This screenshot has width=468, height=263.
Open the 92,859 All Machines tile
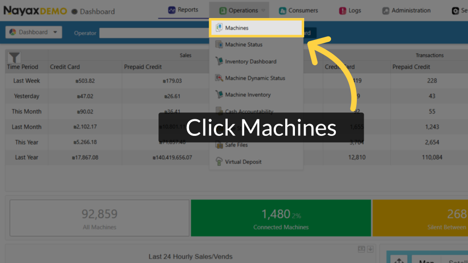pos(99,218)
